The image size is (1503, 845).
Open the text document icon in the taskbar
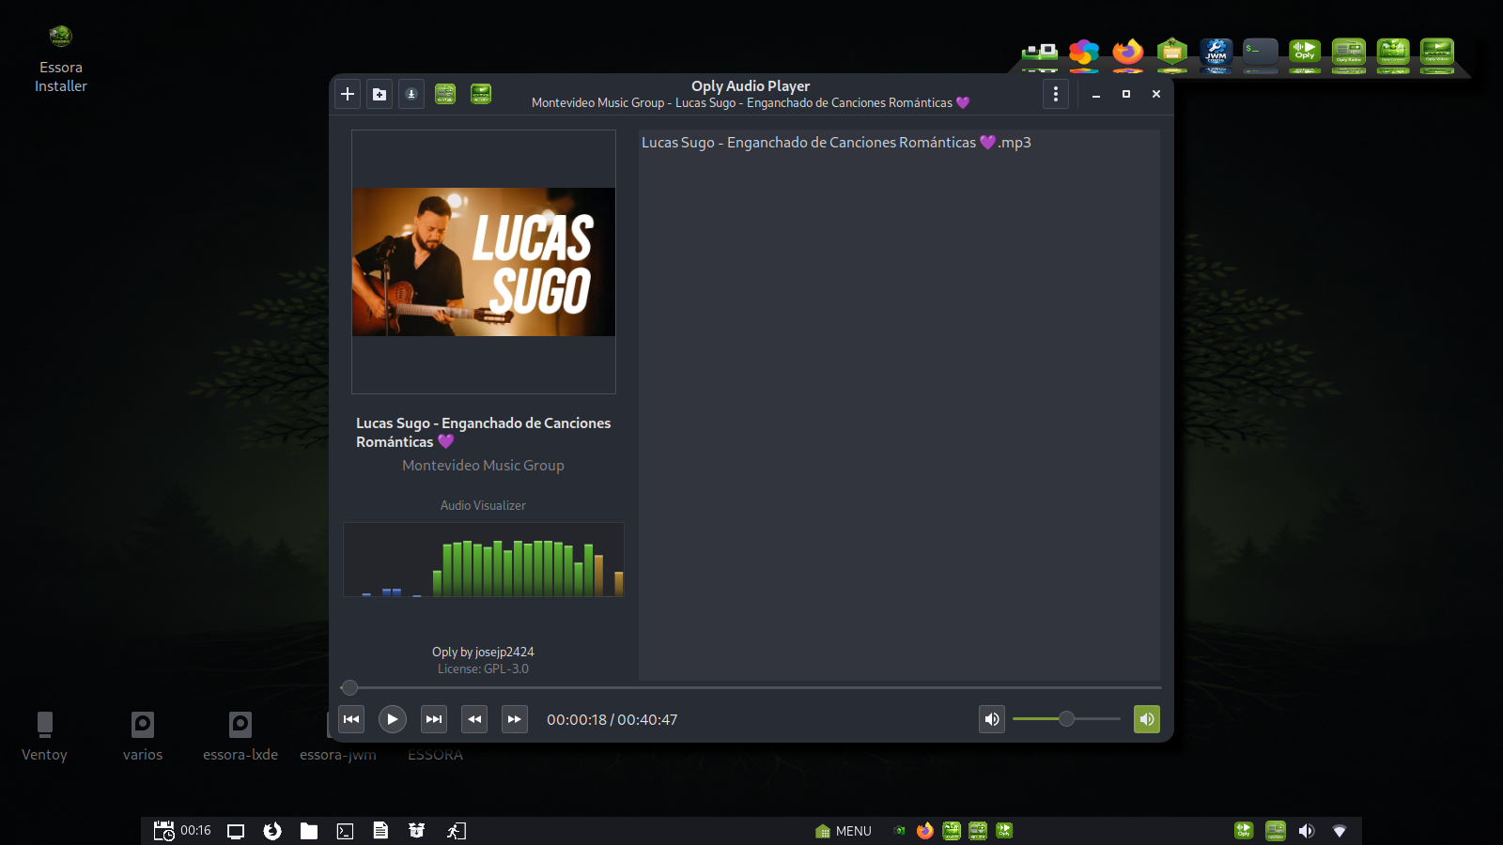[x=380, y=831]
